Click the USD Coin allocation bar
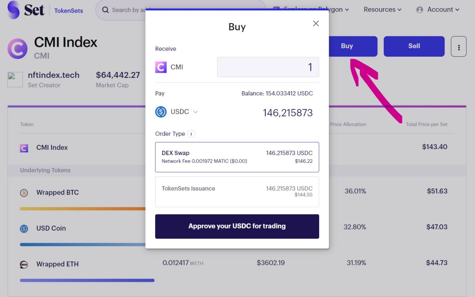The image size is (475, 297). click(x=83, y=245)
